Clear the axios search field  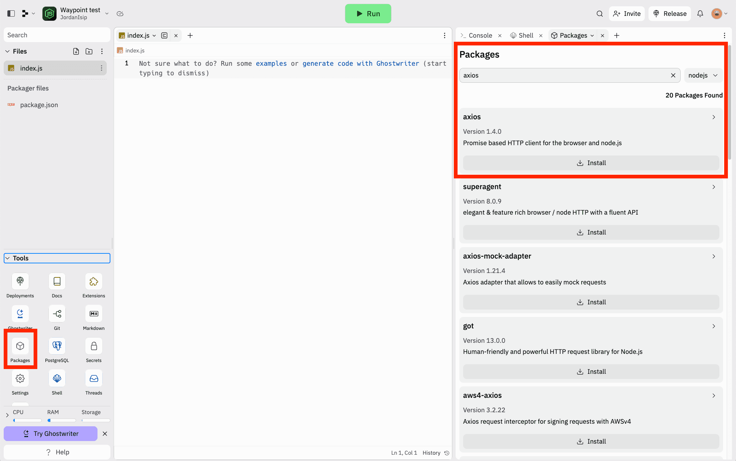click(673, 75)
